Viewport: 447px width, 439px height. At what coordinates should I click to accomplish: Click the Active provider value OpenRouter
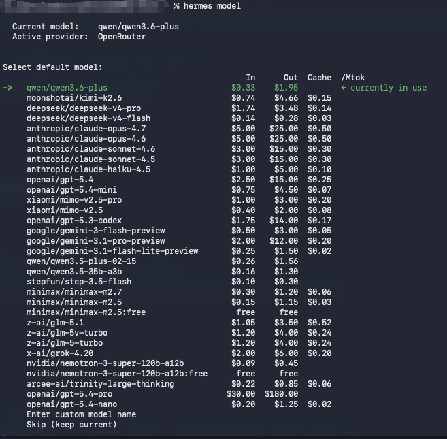(122, 37)
